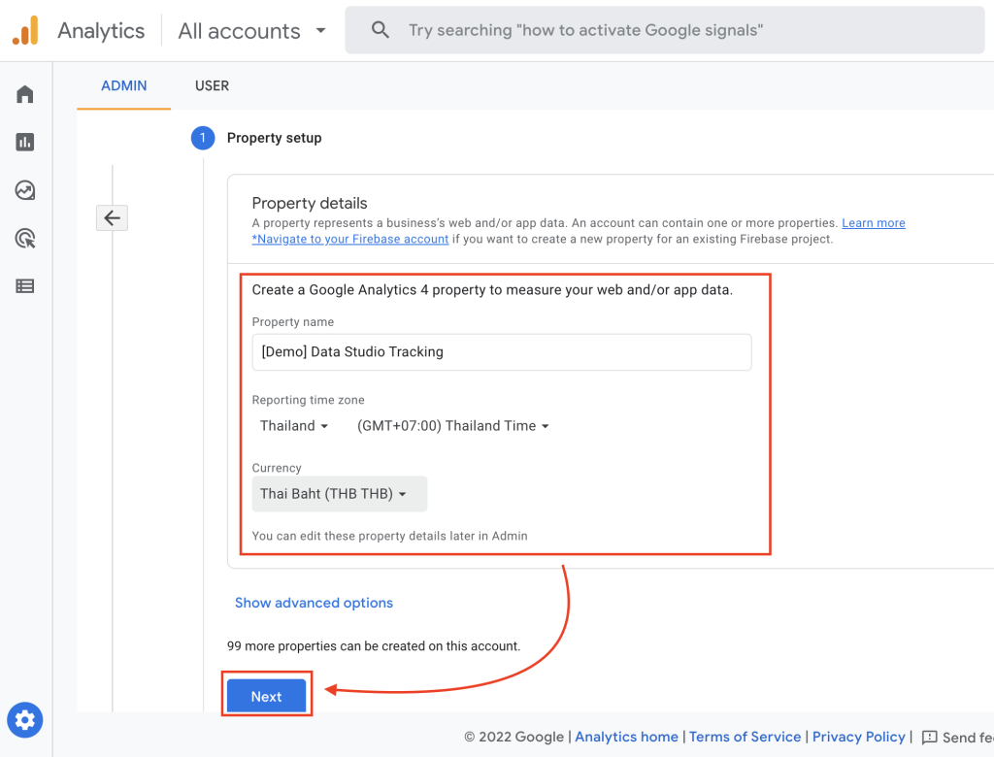Open the Thai Baht currency dropdown
The height and width of the screenshot is (757, 994).
click(339, 494)
